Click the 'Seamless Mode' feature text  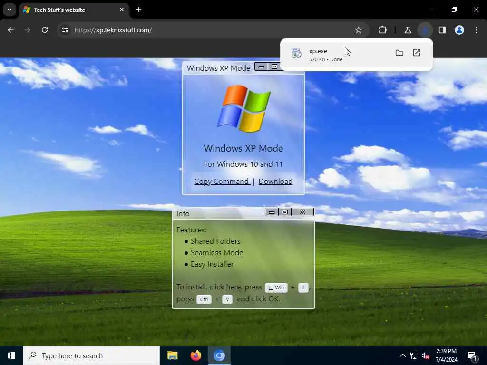point(217,253)
